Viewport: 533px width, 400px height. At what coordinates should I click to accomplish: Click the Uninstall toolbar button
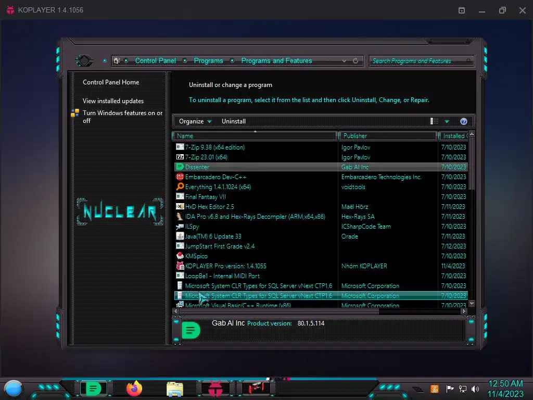(x=234, y=121)
